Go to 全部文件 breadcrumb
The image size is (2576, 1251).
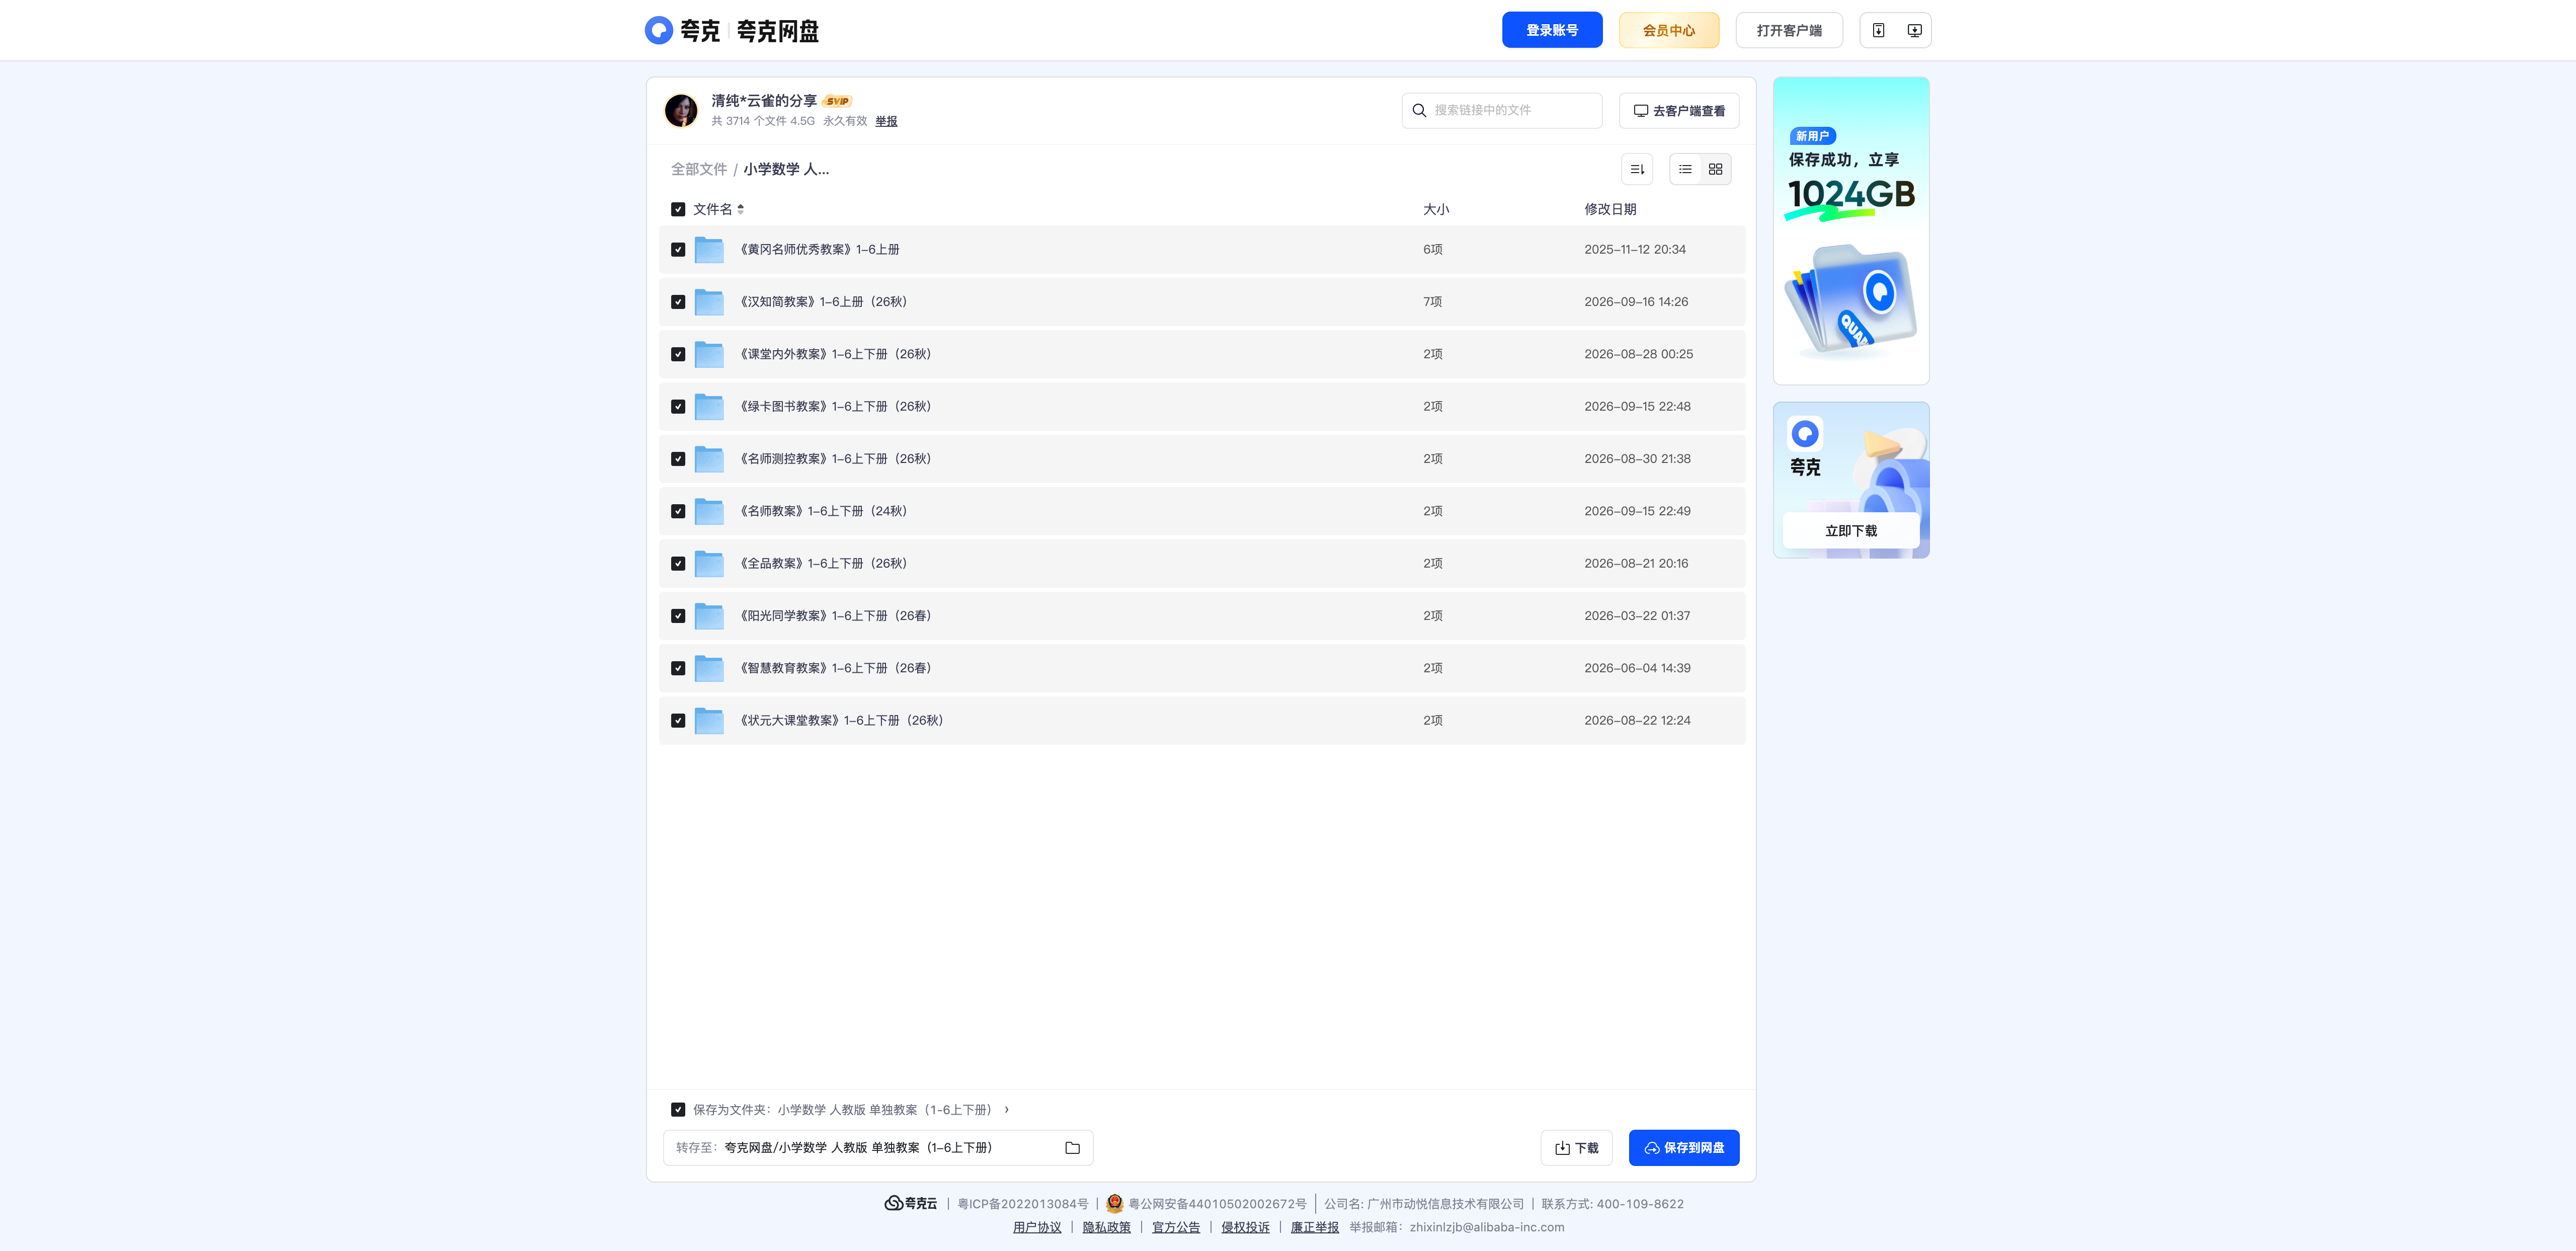(x=698, y=169)
